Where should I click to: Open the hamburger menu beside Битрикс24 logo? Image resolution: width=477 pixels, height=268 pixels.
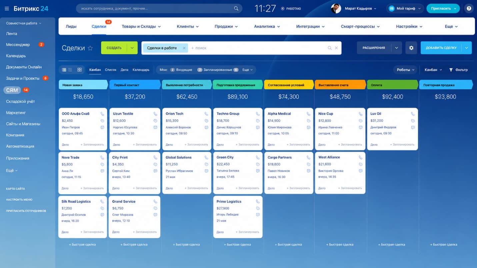(7, 9)
